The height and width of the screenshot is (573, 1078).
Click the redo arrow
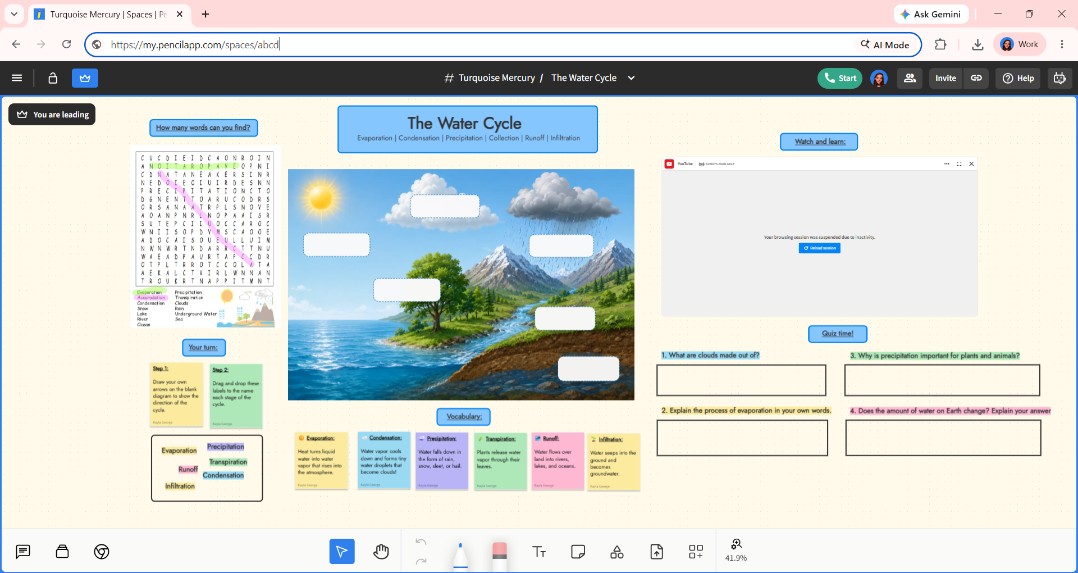tap(421, 561)
